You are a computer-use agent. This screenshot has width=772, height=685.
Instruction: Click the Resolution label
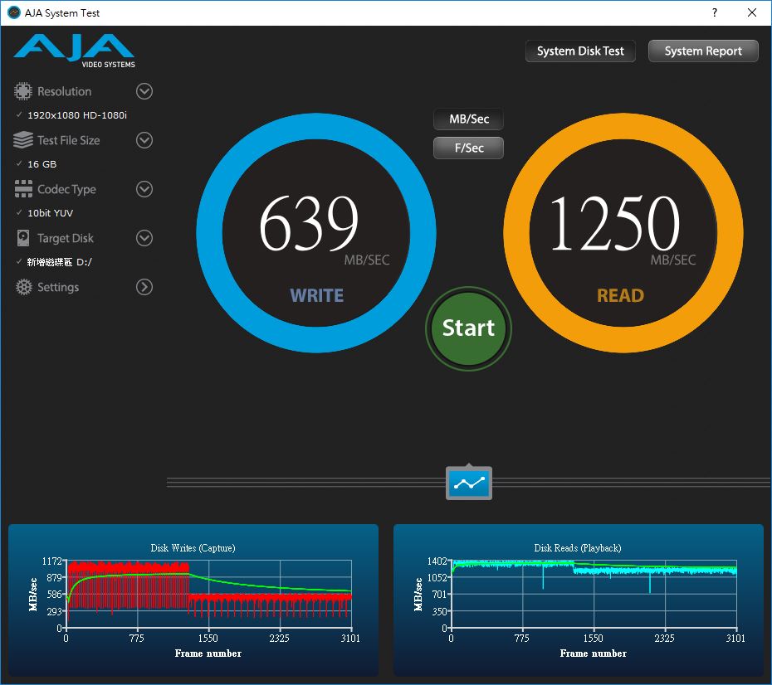tap(65, 91)
